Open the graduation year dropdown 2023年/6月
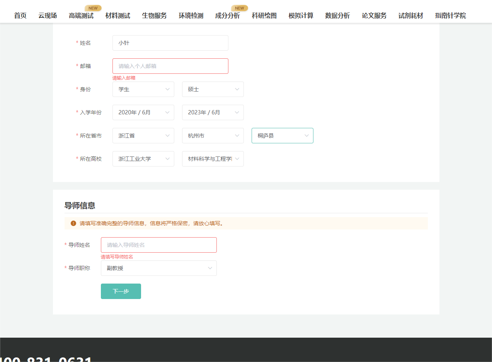The width and height of the screenshot is (492, 362). pyautogui.click(x=213, y=112)
